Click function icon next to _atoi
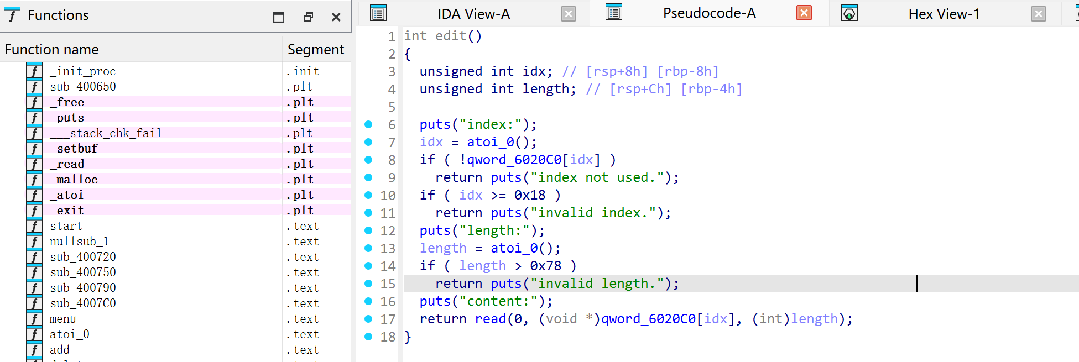1079x362 pixels. click(x=34, y=195)
